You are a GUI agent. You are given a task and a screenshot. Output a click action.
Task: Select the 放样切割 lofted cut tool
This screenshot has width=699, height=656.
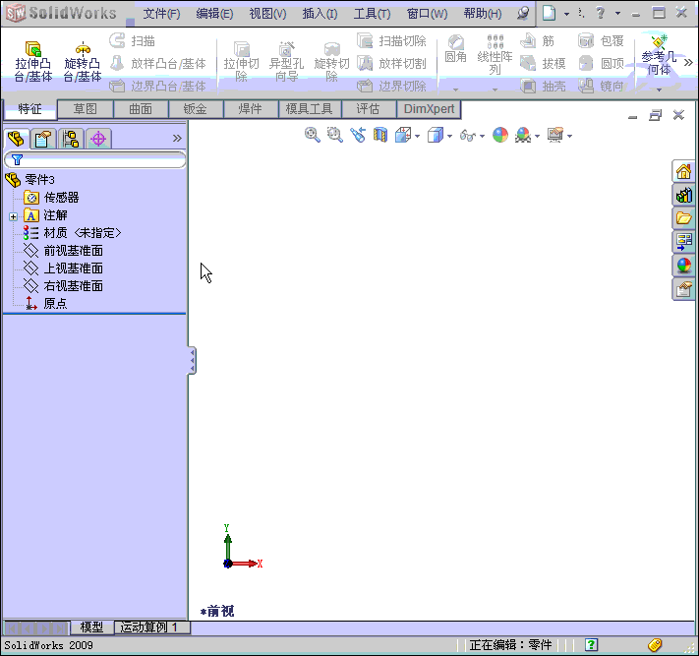click(x=391, y=63)
